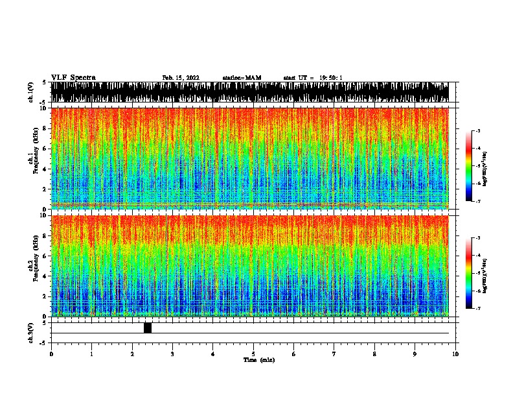Image resolution: width=513 pixels, height=397 pixels.
Task: Click the "ch.3(V)" axis label
Action: 31,333
